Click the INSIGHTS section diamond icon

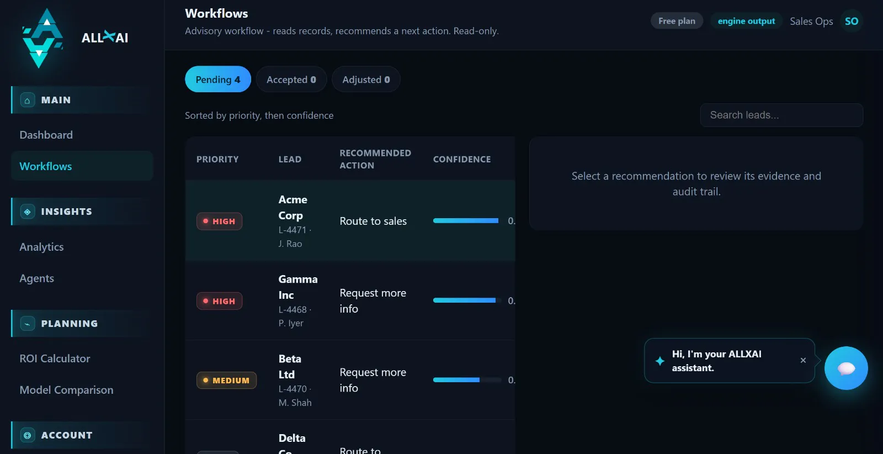[x=28, y=212]
